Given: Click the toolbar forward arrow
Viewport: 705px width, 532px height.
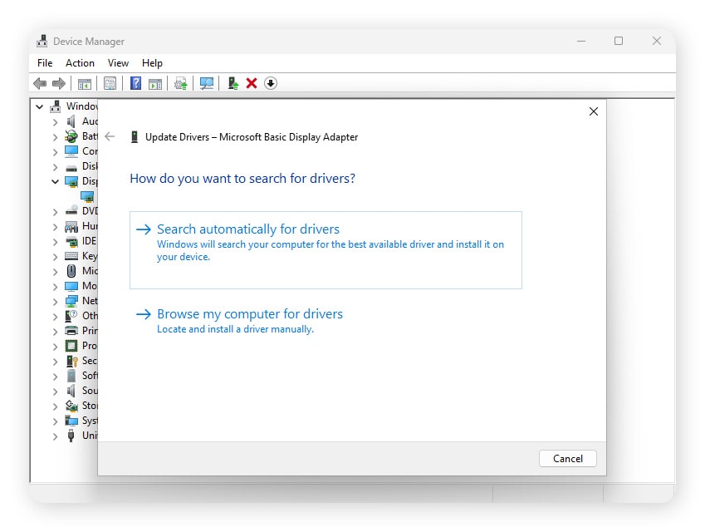Looking at the screenshot, I should pos(59,83).
